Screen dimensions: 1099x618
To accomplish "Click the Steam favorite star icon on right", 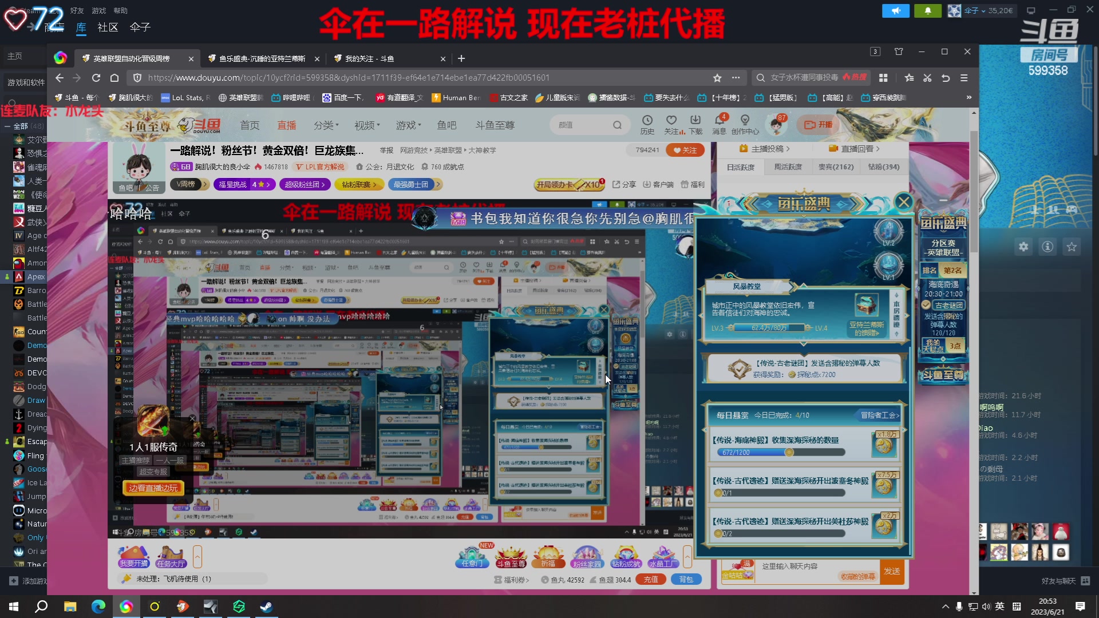I will 1072,247.
